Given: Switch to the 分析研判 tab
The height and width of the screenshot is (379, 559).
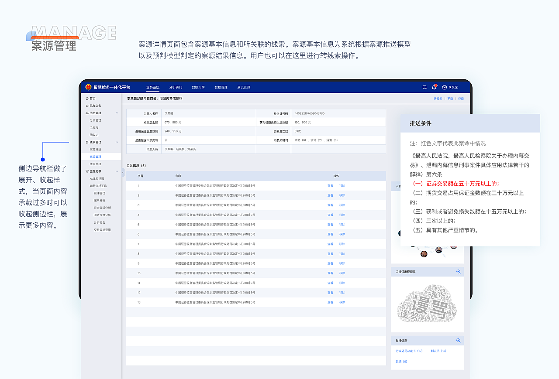Looking at the screenshot, I should (x=176, y=87).
